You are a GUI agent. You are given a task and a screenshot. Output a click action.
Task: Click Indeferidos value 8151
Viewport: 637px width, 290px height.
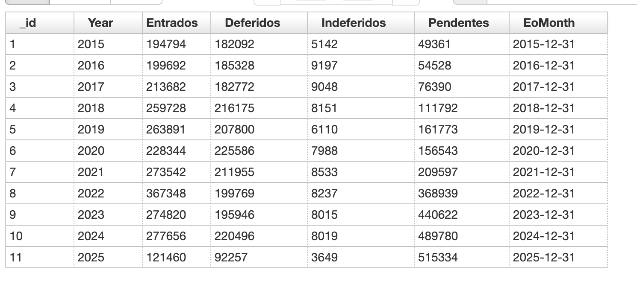coord(324,108)
